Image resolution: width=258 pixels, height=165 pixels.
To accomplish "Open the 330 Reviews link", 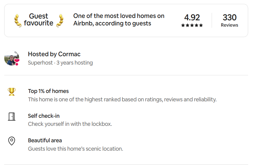I will click(229, 20).
